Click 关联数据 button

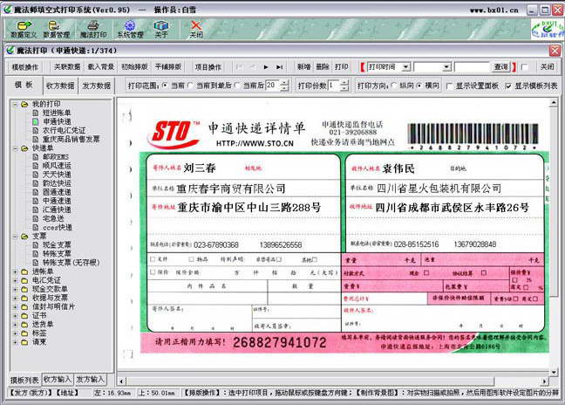67,67
